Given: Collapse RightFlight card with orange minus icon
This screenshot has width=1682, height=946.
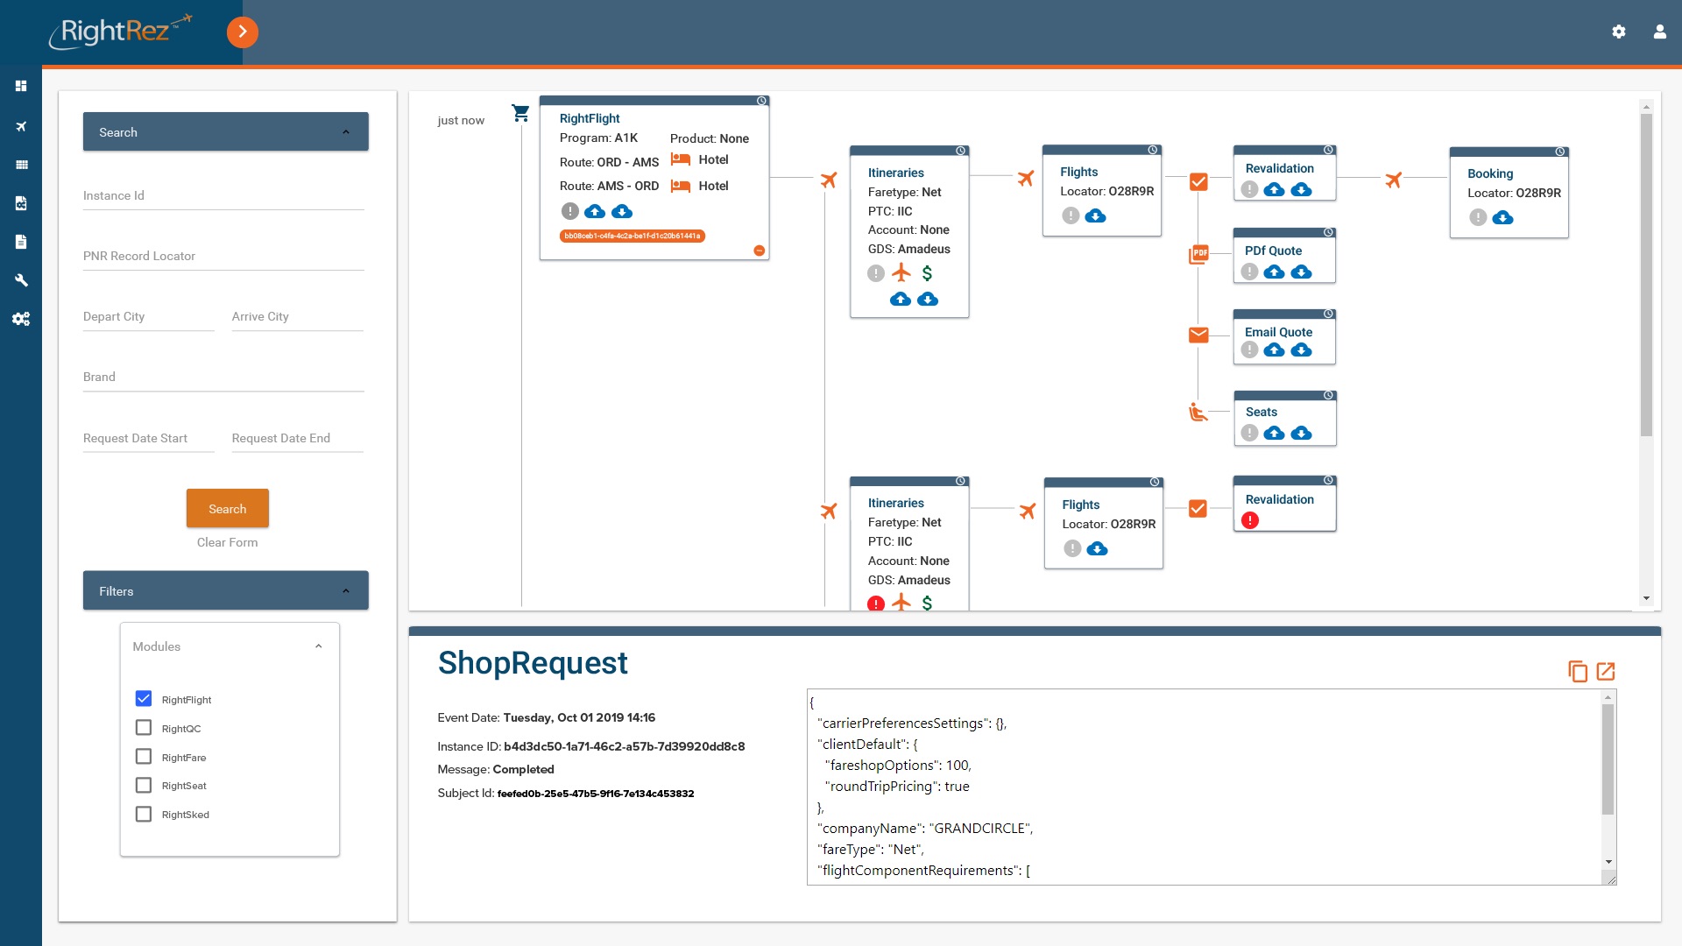Looking at the screenshot, I should tap(760, 251).
